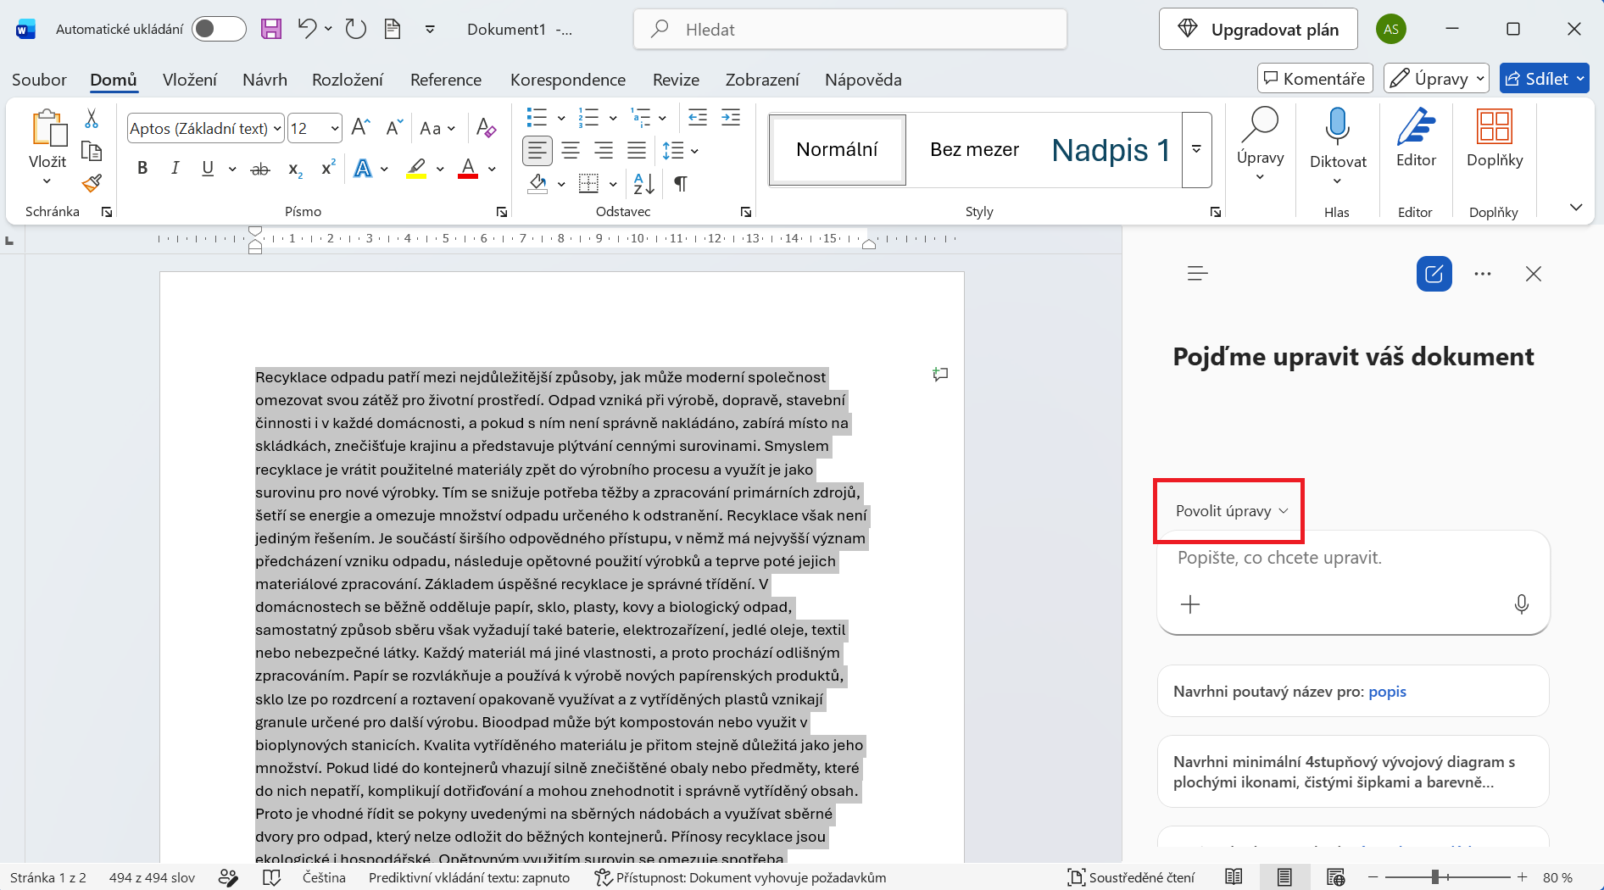The height and width of the screenshot is (890, 1604).
Task: Switch to the Vložení tab
Action: [x=190, y=80]
